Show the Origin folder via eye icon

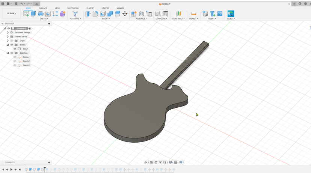pos(12,41)
